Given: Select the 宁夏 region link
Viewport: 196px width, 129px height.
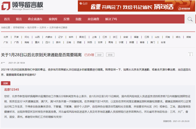Looking at the screenshot, I should click(121, 42).
